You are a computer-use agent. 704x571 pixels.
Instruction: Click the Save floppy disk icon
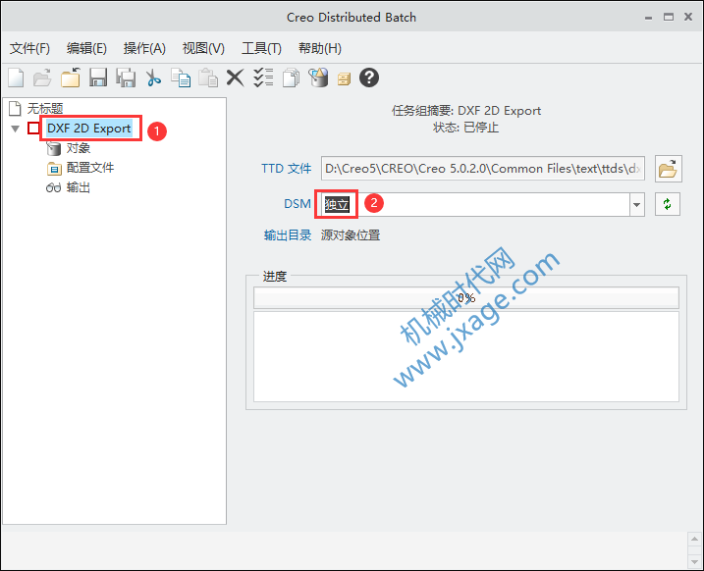point(98,78)
